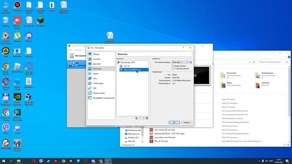
Task: Select Инструменты in VirtualBox Manager
Action: point(77,56)
